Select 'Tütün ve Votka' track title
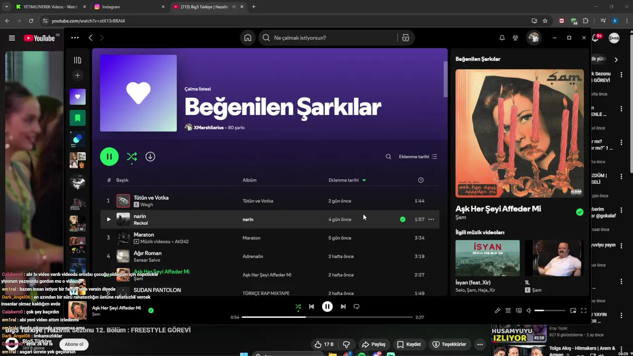The height and width of the screenshot is (356, 633). [x=151, y=198]
